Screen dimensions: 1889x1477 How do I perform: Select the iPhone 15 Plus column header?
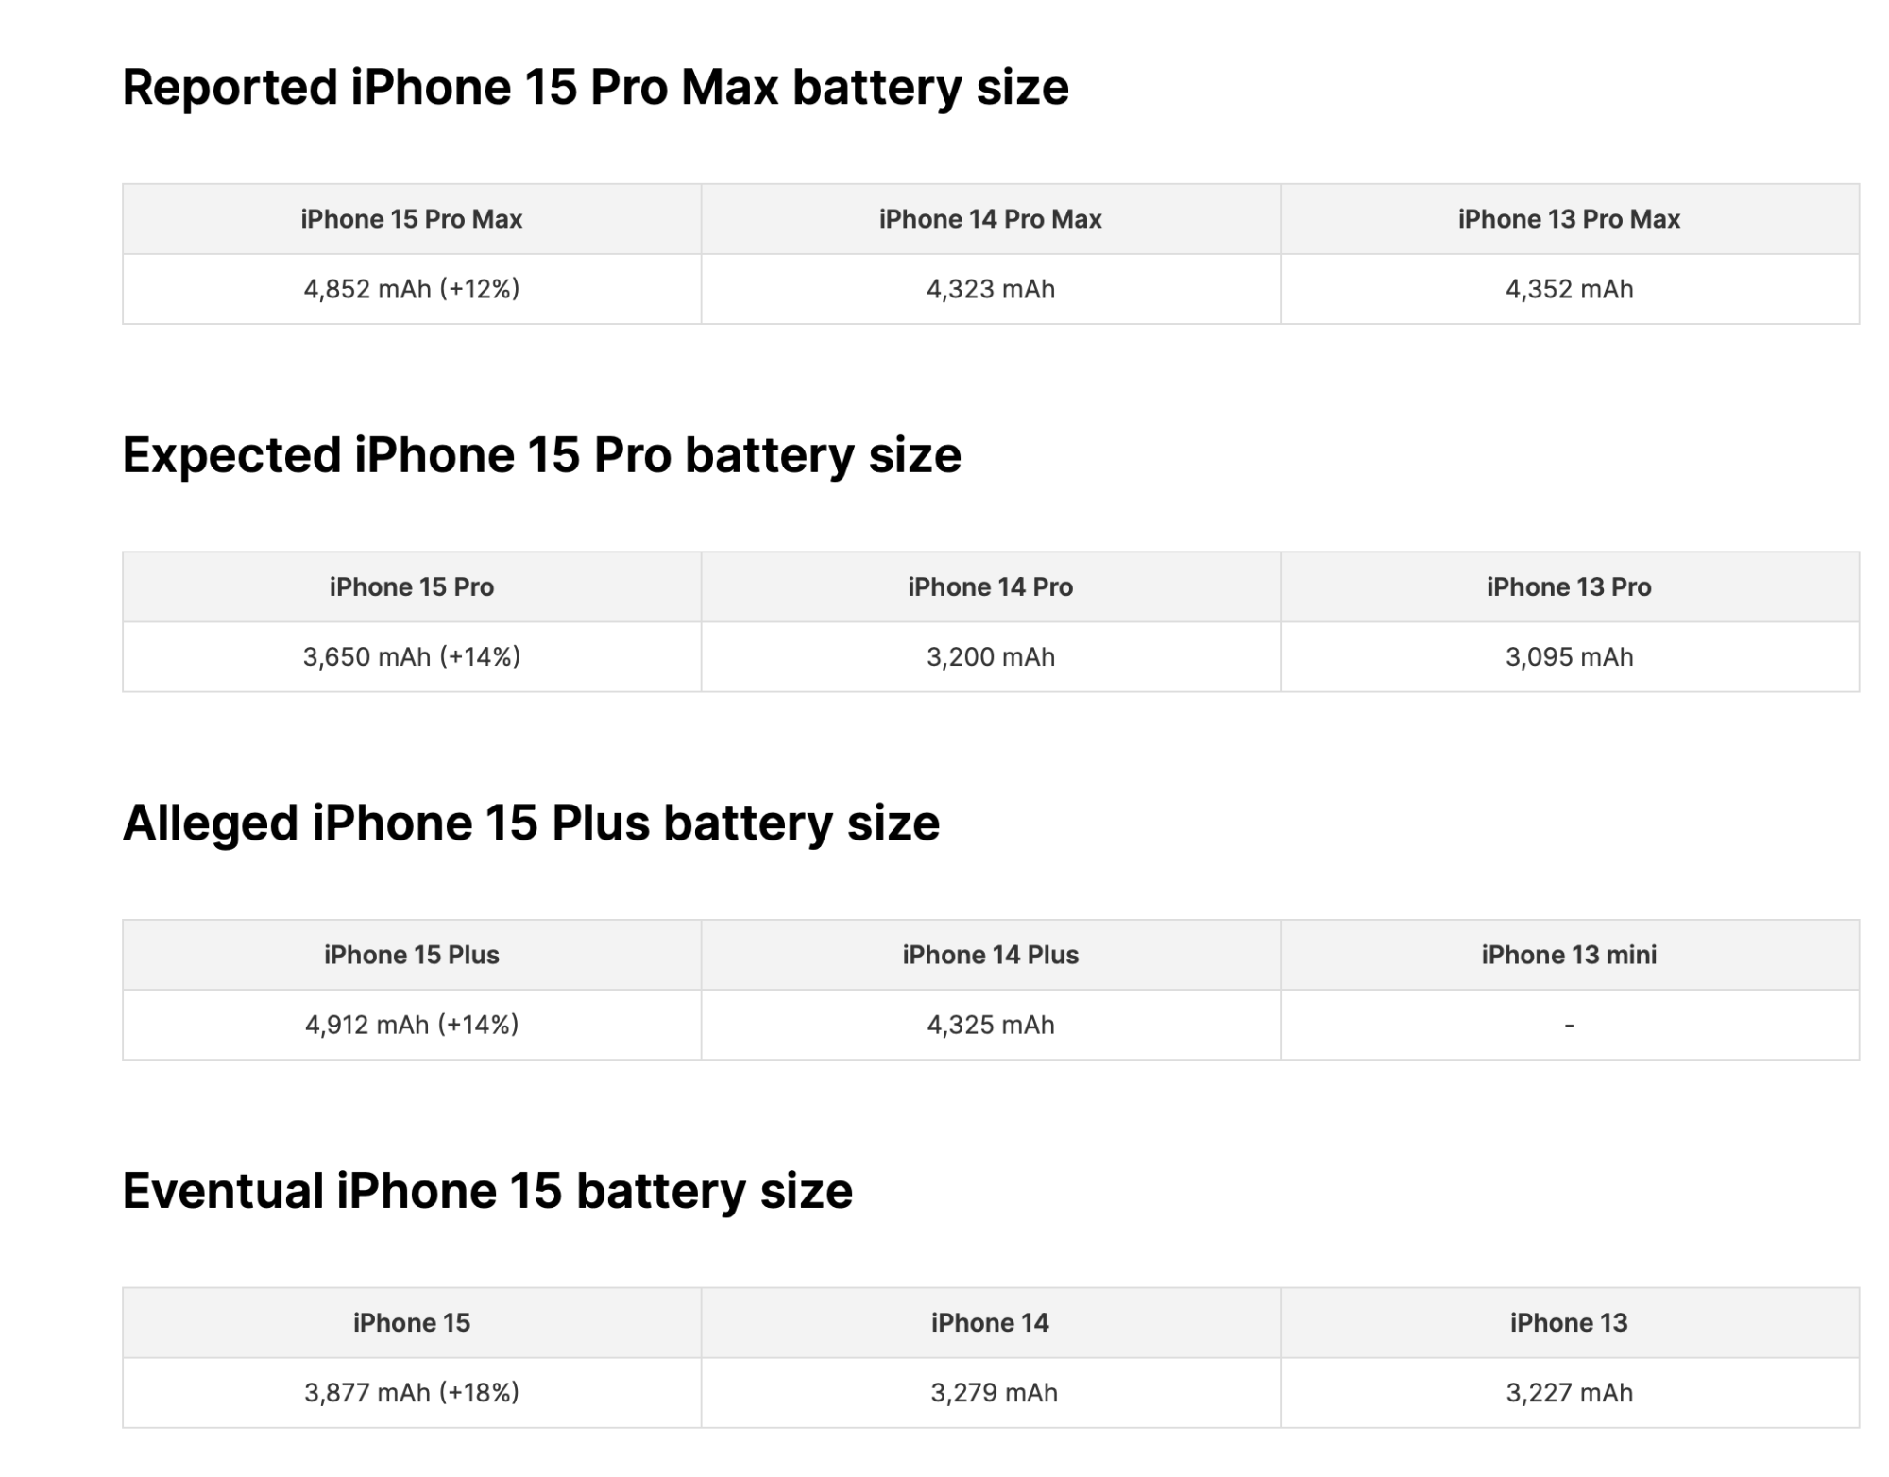(412, 955)
